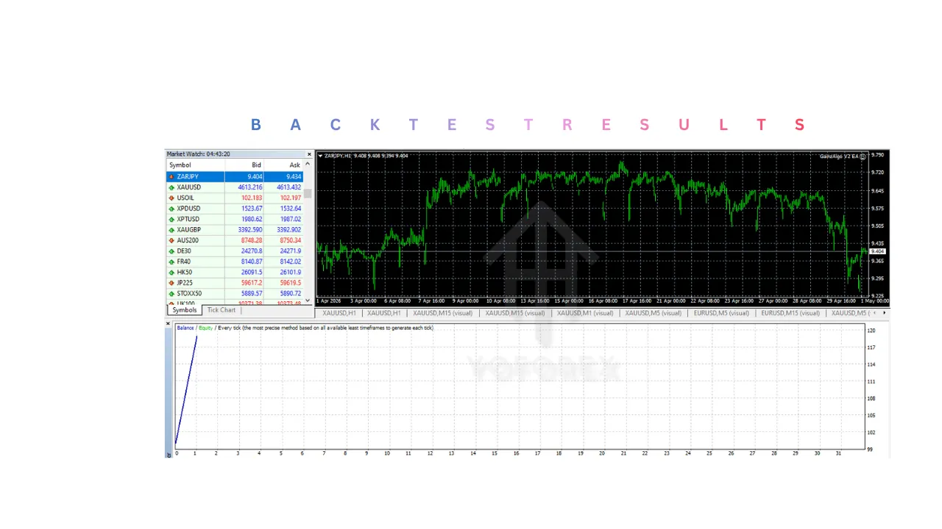Select the JP225 symbol name
The width and height of the screenshot is (942, 529).
(185, 283)
